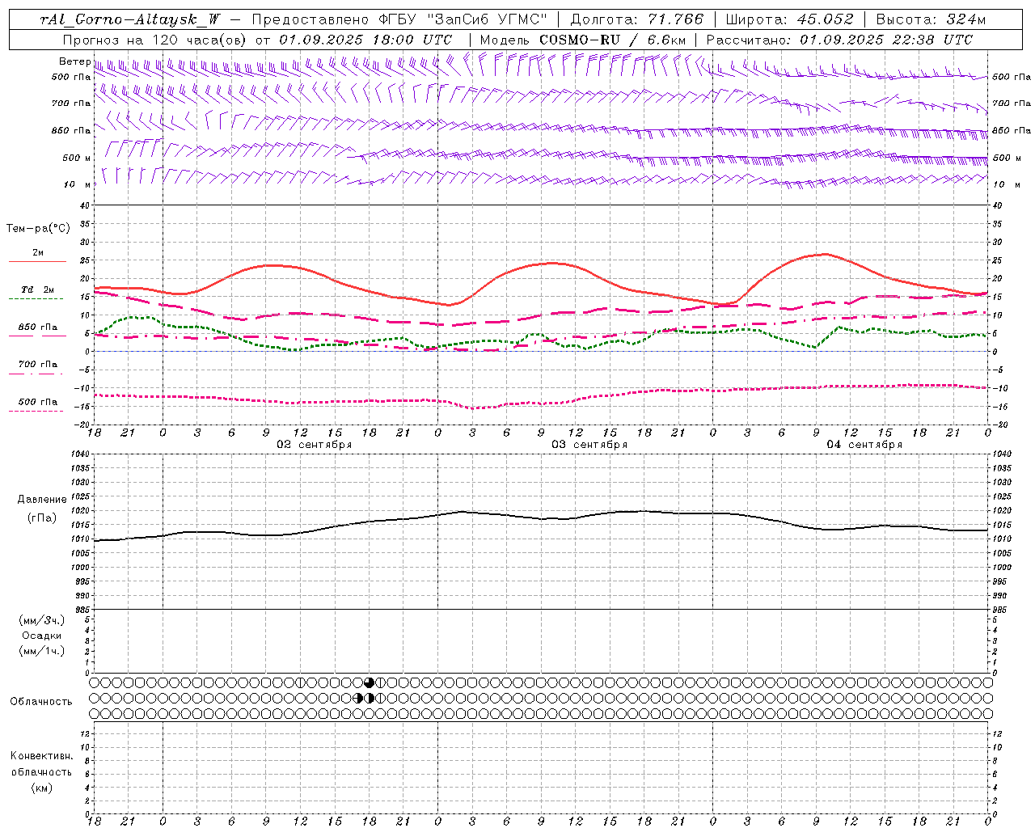
Task: Click '1020' on the right pressure axis
Action: (1002, 511)
